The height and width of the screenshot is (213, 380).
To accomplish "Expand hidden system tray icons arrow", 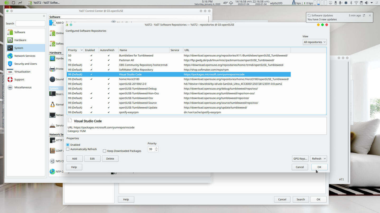I will click(372, 3).
